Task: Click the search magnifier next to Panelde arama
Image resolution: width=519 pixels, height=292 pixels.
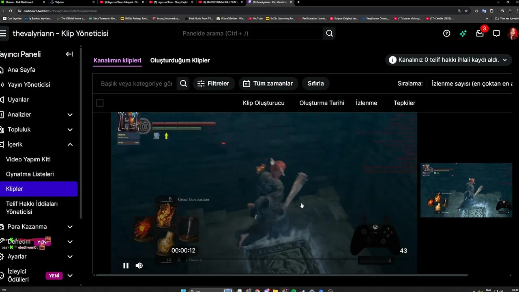Action: click(x=329, y=33)
